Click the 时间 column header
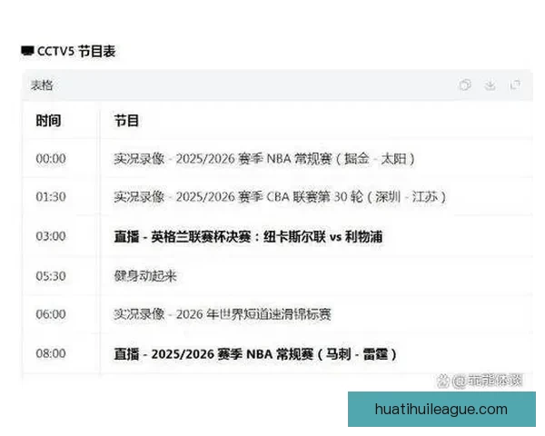 coord(49,121)
